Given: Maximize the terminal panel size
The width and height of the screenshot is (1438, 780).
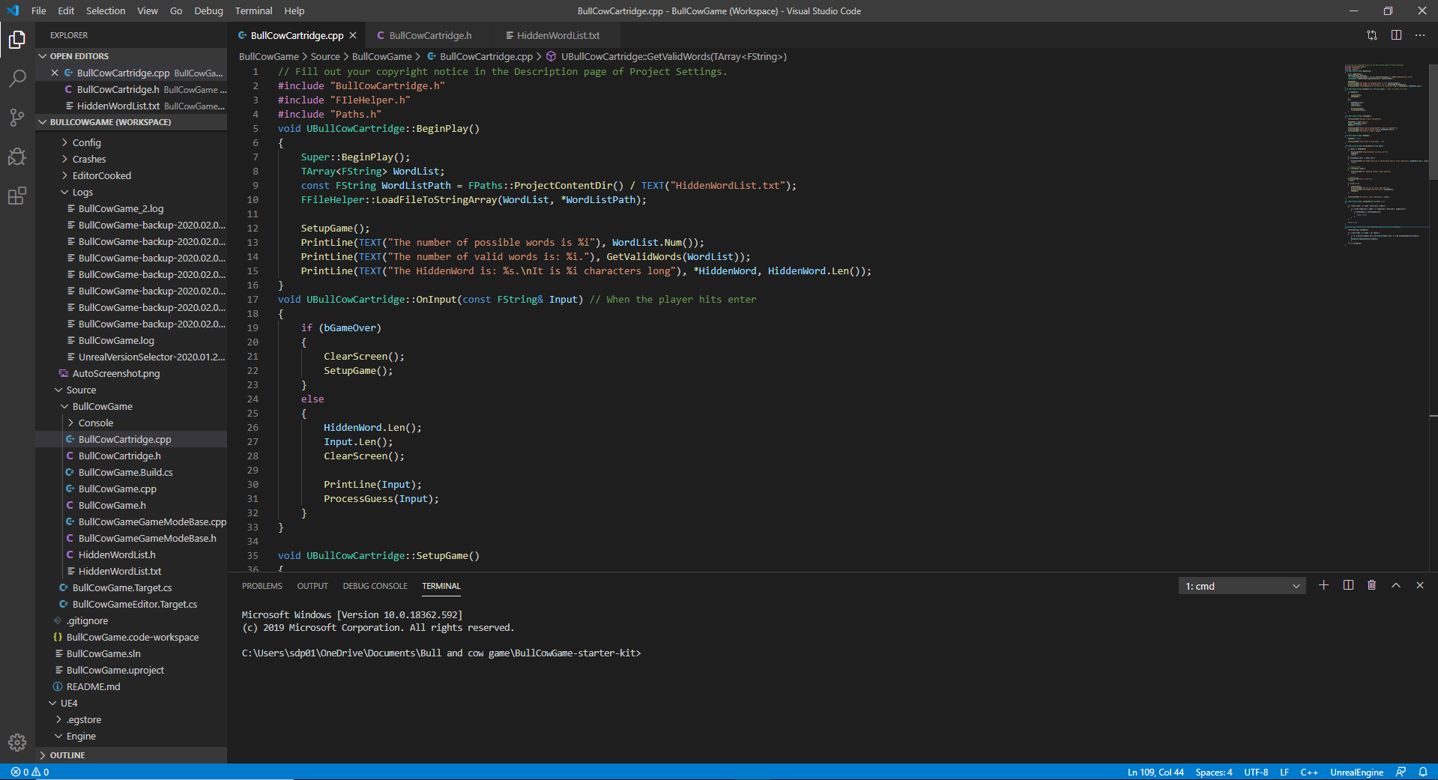Looking at the screenshot, I should pos(1395,585).
